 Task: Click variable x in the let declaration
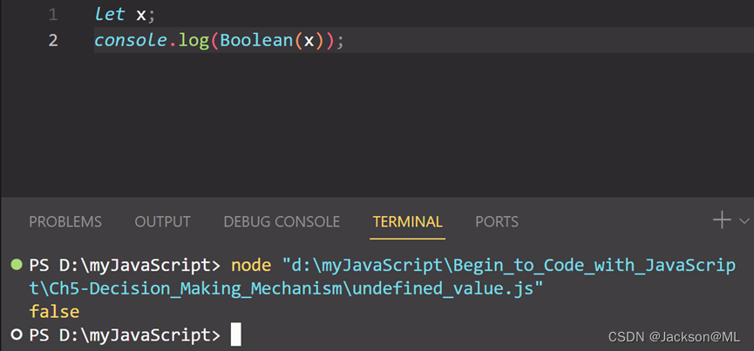pos(140,15)
